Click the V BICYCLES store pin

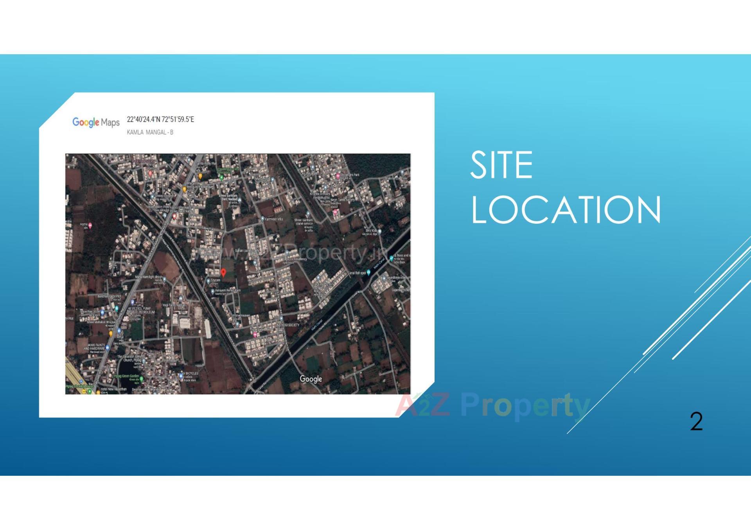coord(181,376)
